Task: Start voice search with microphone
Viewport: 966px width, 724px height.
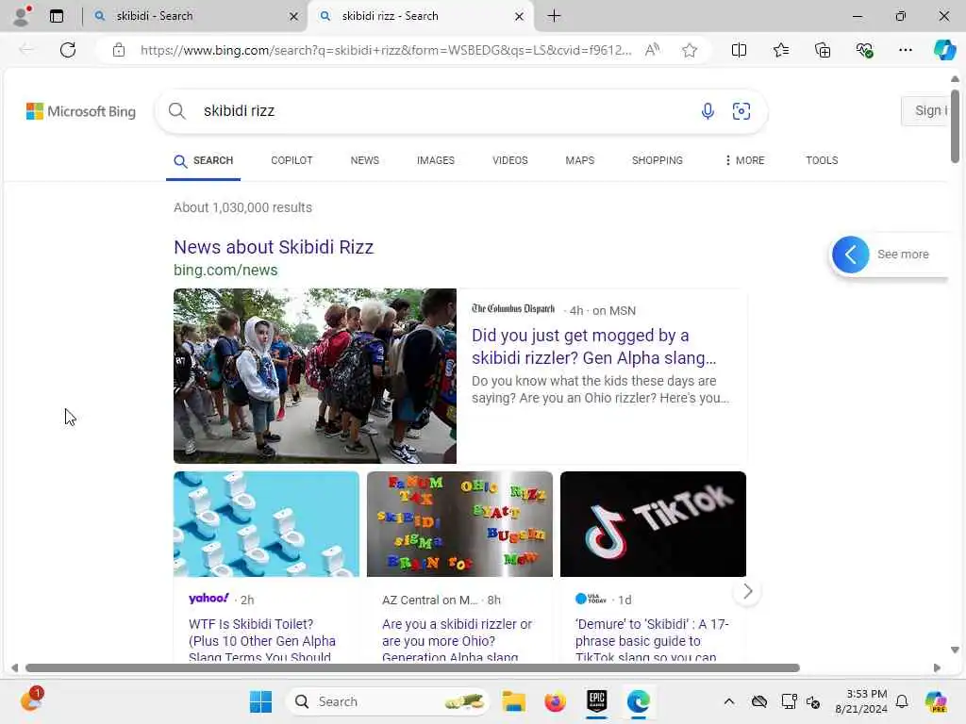Action: [708, 111]
